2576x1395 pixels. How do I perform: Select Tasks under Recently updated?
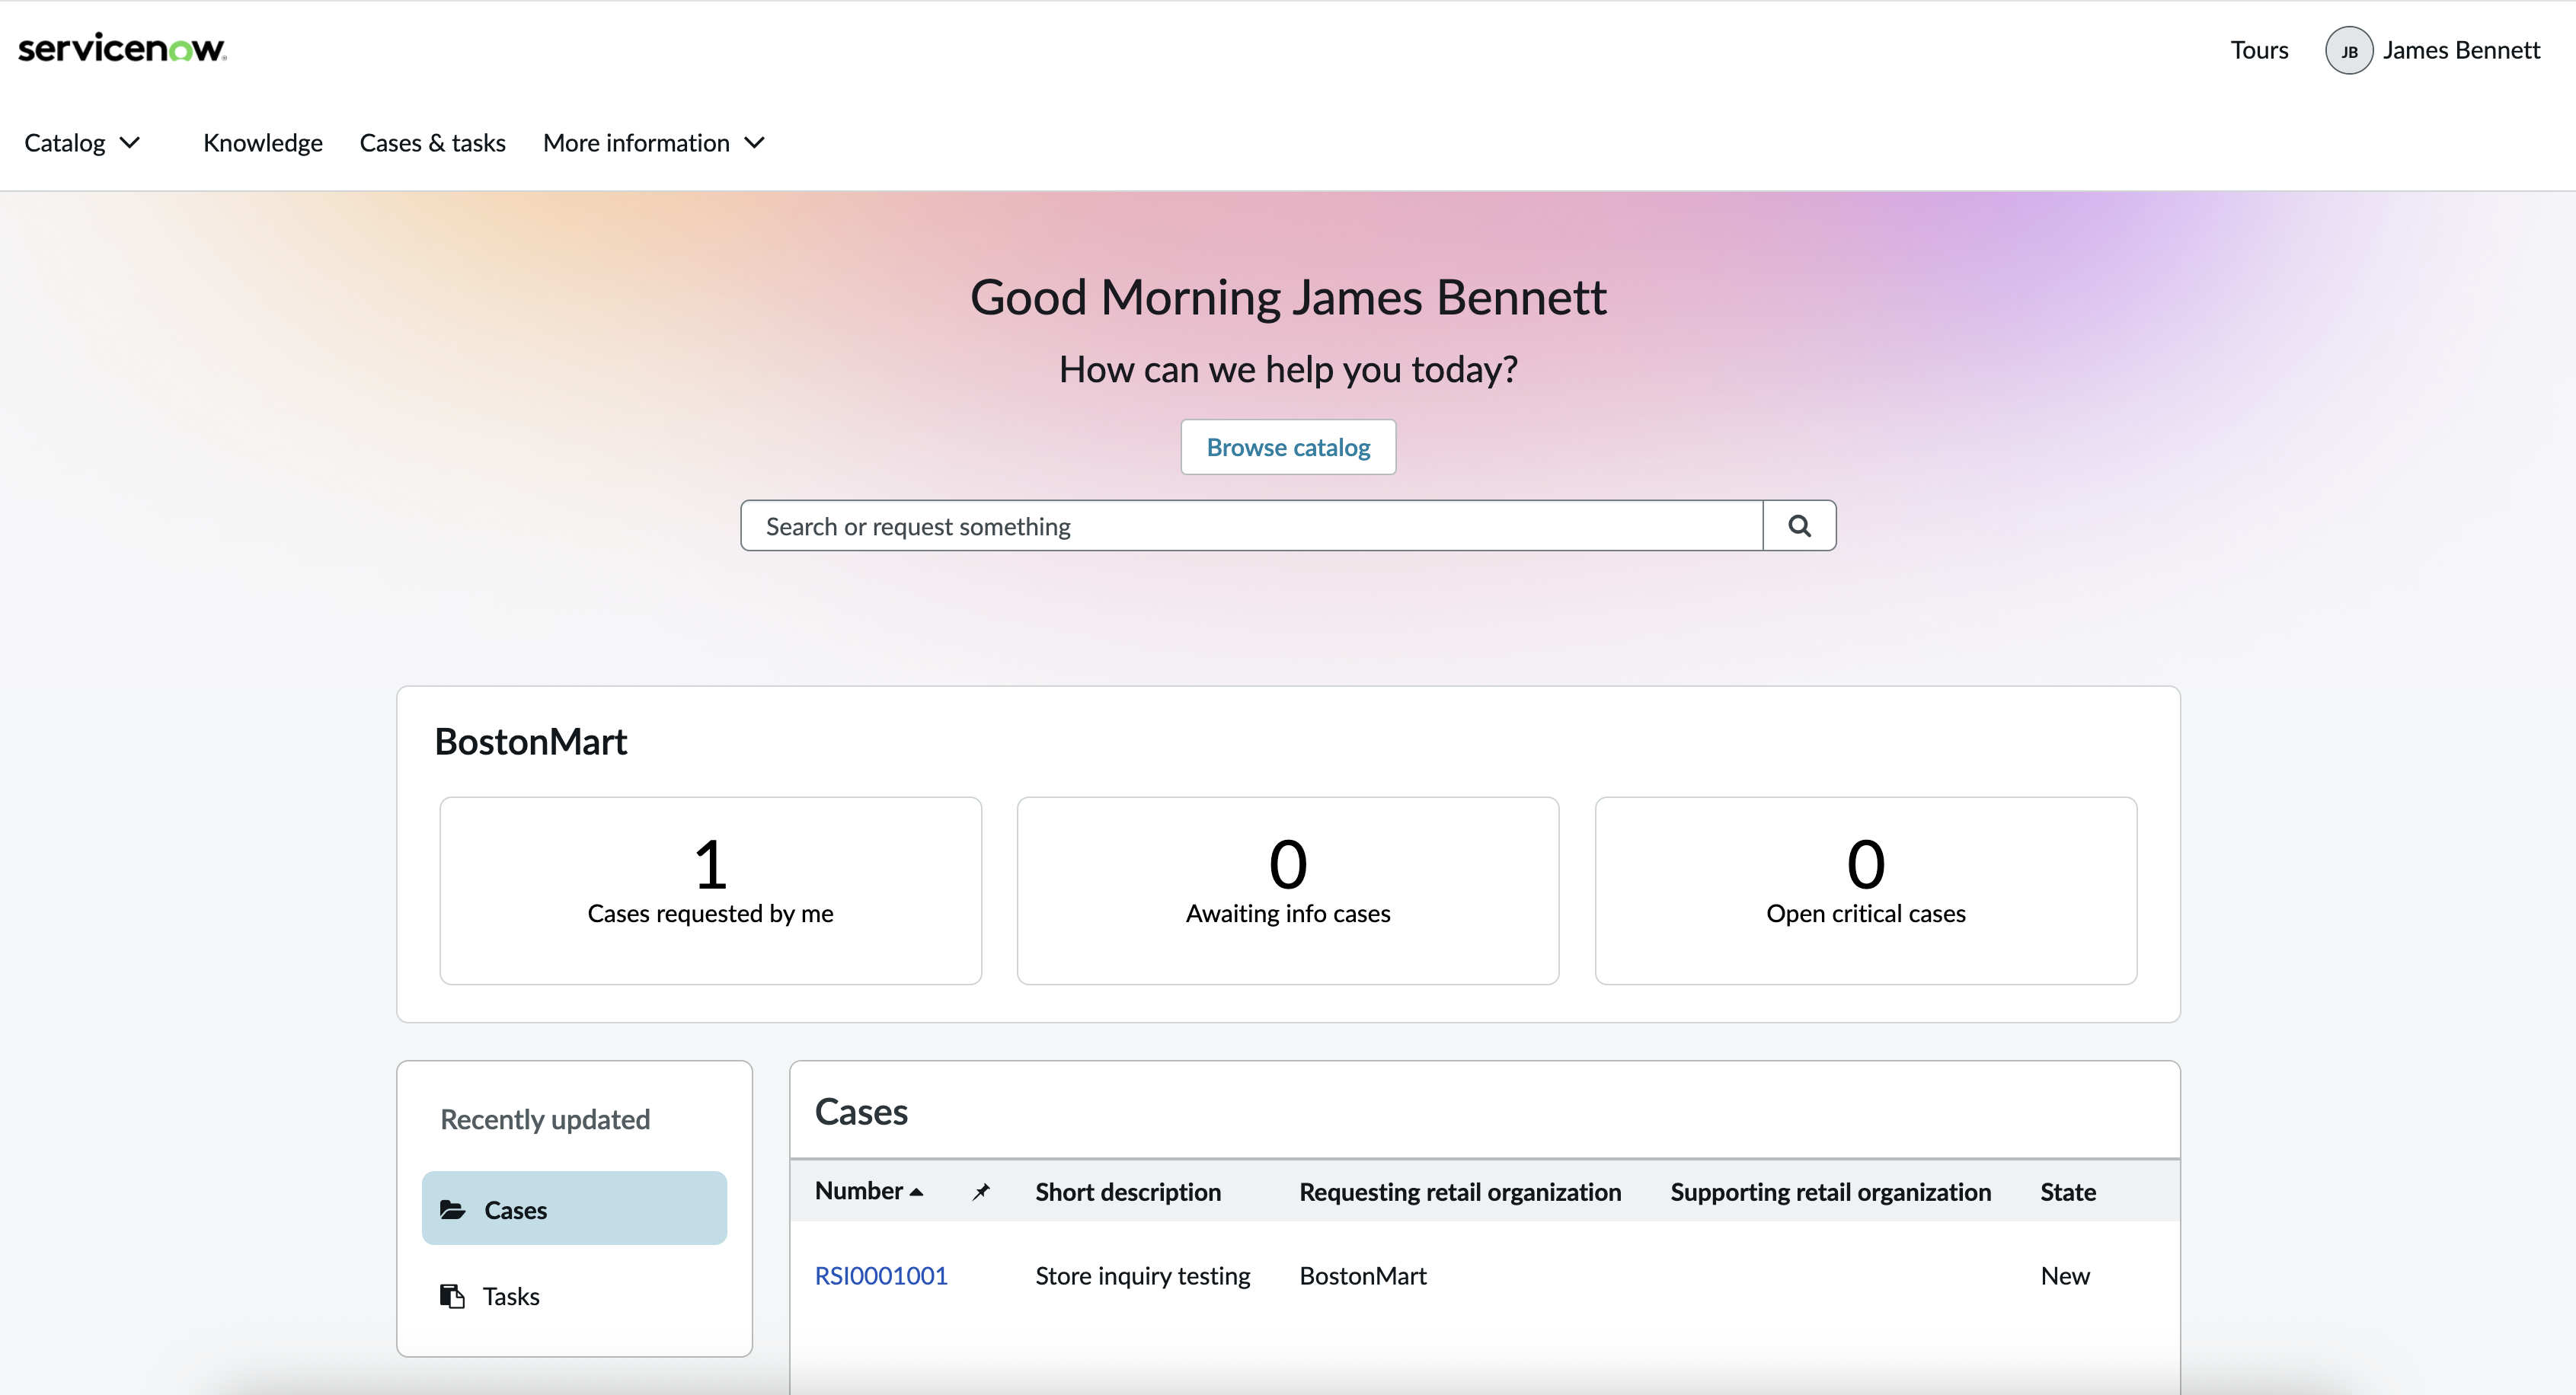coord(574,1296)
